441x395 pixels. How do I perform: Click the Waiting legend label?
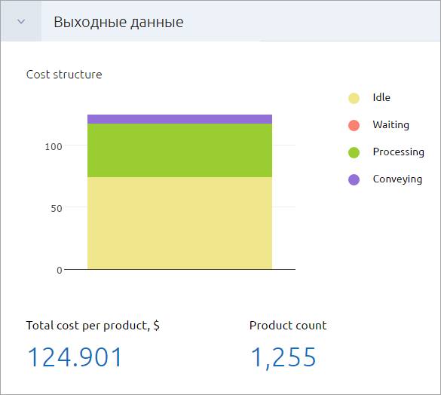point(391,125)
